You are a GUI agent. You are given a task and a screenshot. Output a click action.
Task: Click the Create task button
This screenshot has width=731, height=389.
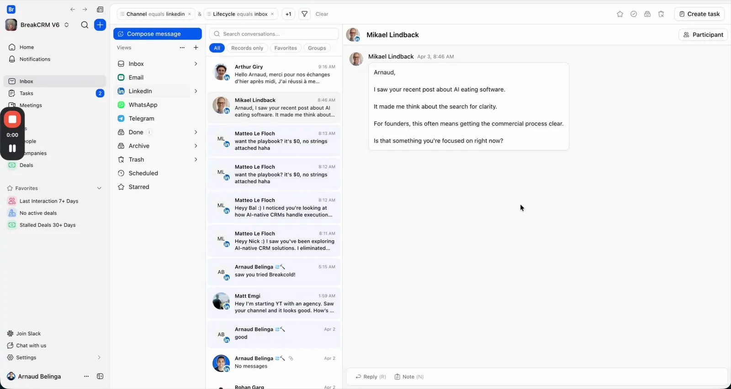click(699, 14)
